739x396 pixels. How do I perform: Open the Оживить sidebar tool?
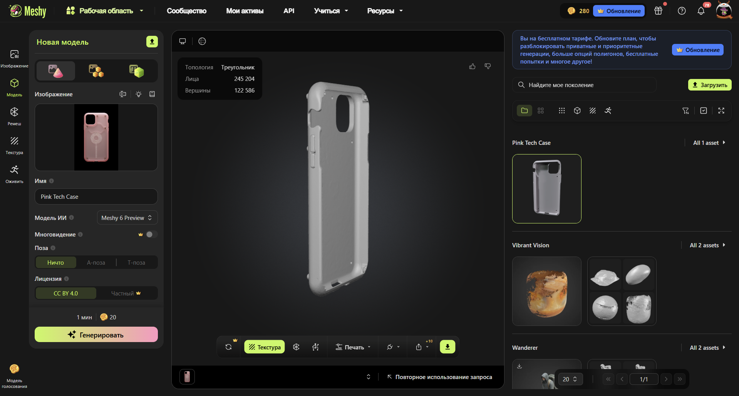pyautogui.click(x=14, y=174)
